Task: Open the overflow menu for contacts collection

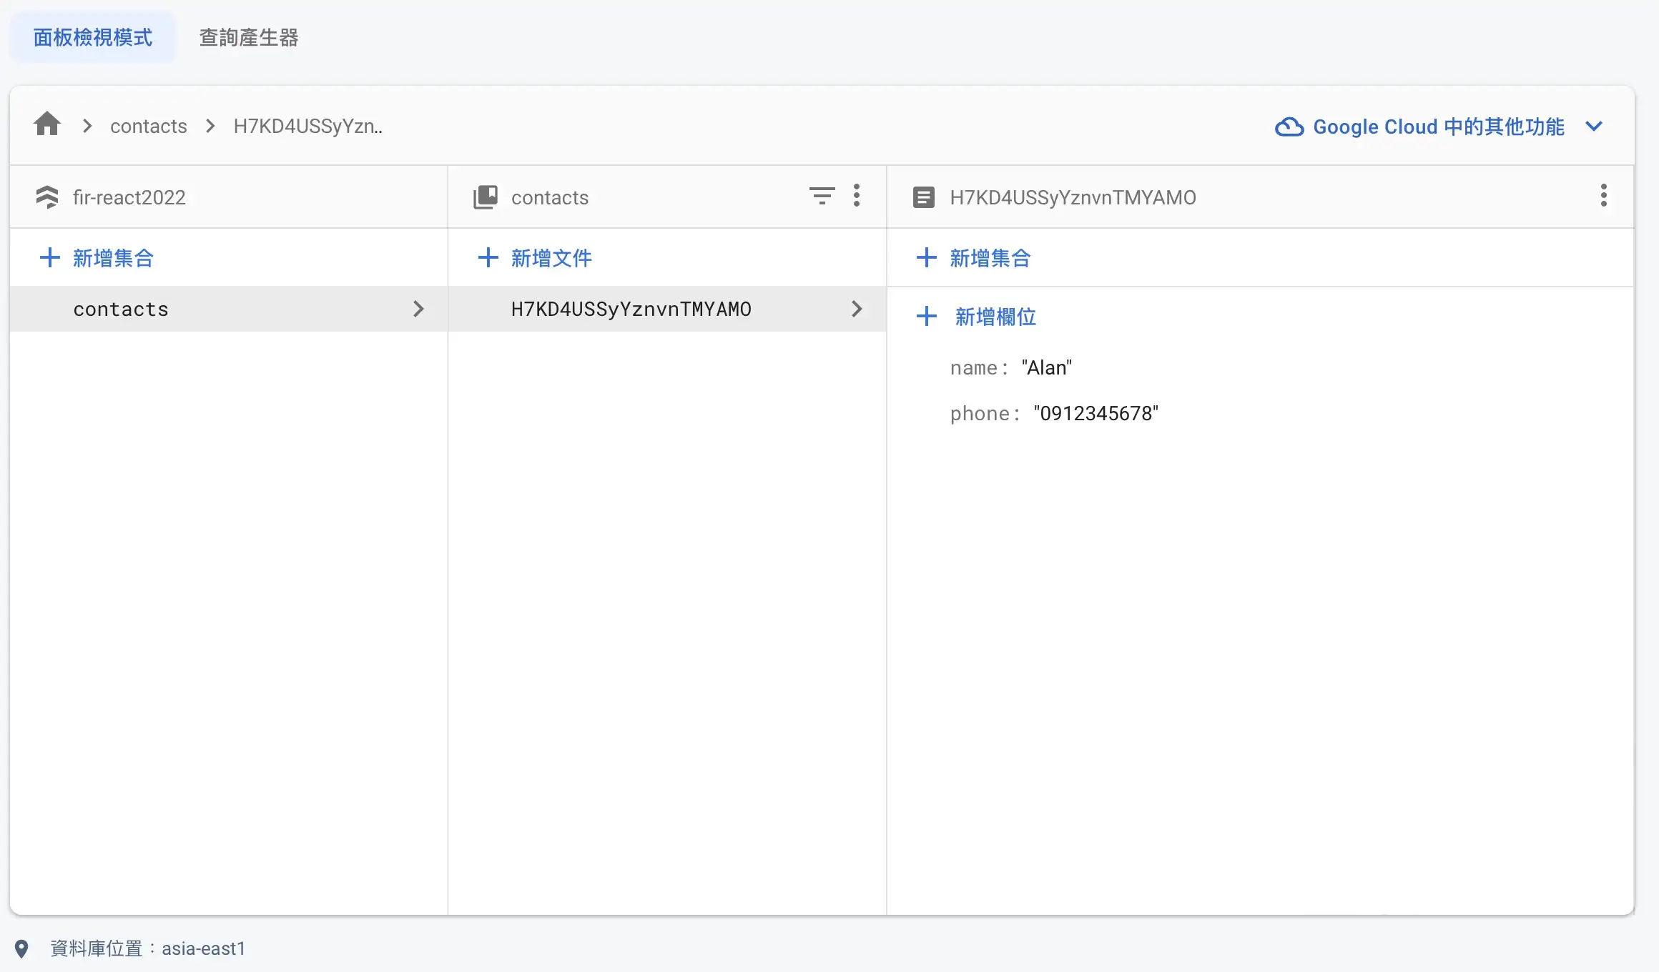Action: (856, 196)
